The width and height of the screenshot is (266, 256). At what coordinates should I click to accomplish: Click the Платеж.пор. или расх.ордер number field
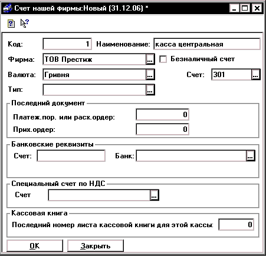(x=162, y=114)
